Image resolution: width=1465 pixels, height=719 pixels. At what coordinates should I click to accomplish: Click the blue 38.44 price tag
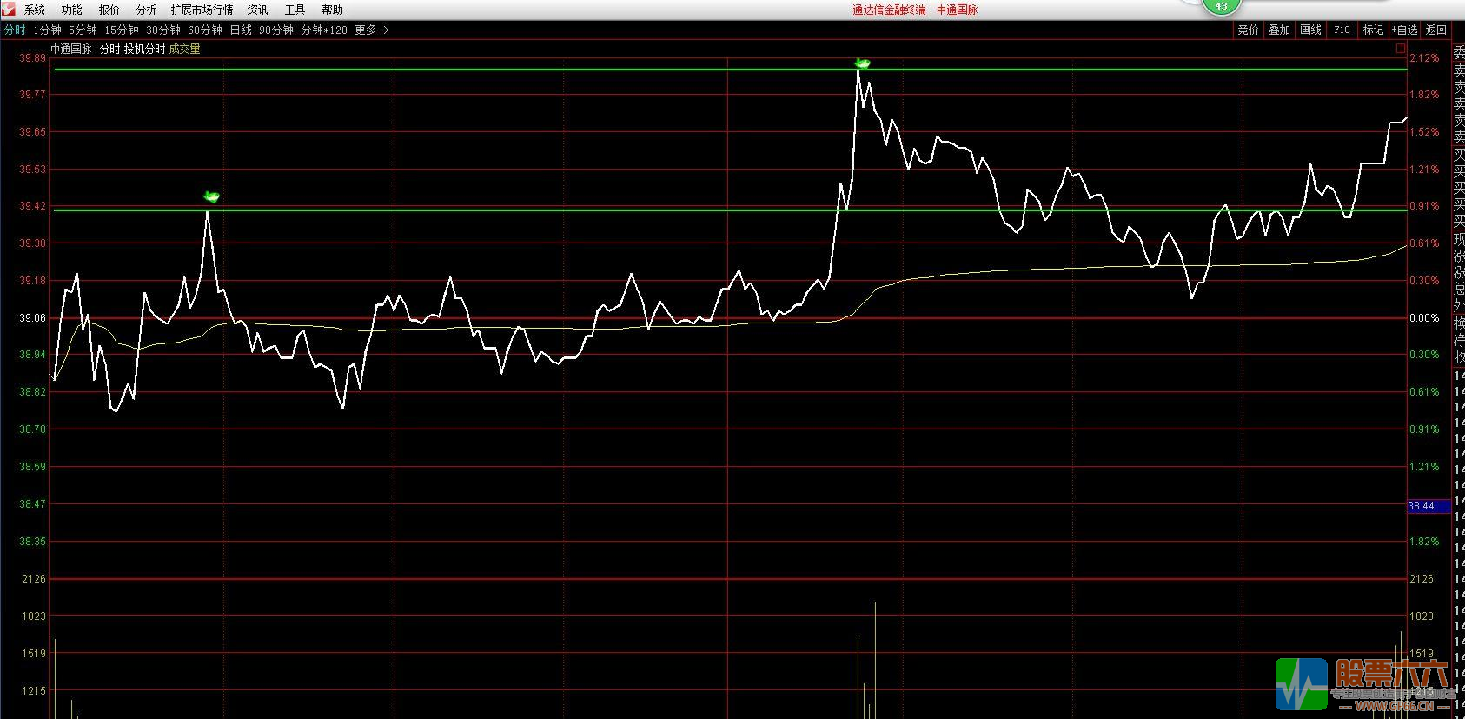[1429, 505]
